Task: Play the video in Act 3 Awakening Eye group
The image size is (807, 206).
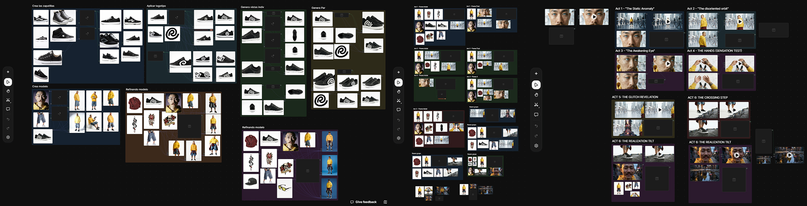Action: pos(667,64)
